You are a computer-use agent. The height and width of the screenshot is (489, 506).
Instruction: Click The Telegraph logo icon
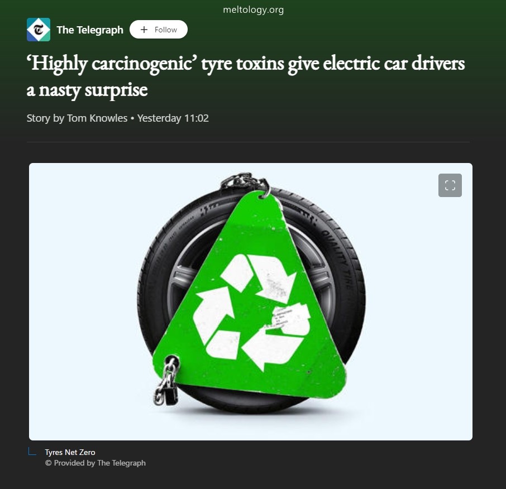pyautogui.click(x=39, y=30)
